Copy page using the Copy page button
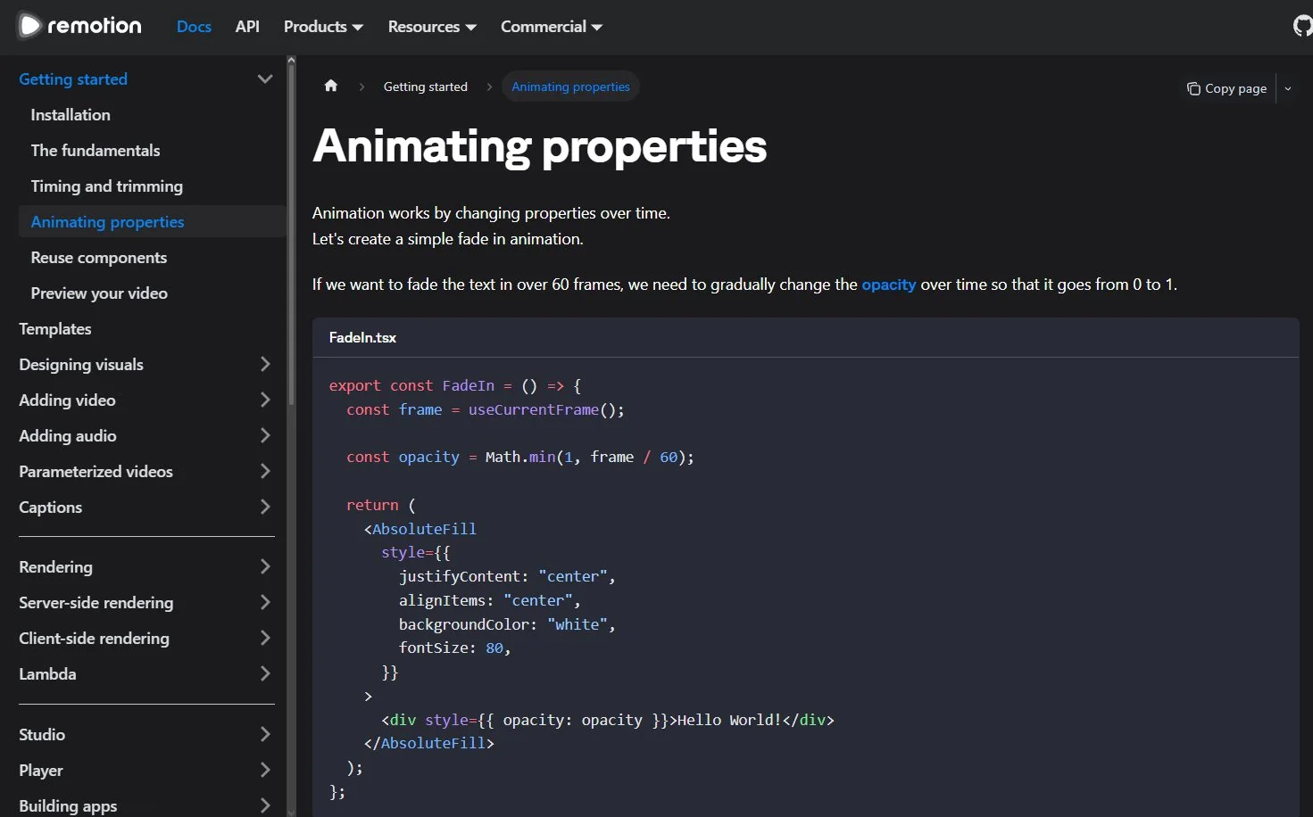Image resolution: width=1313 pixels, height=817 pixels. 1227,88
